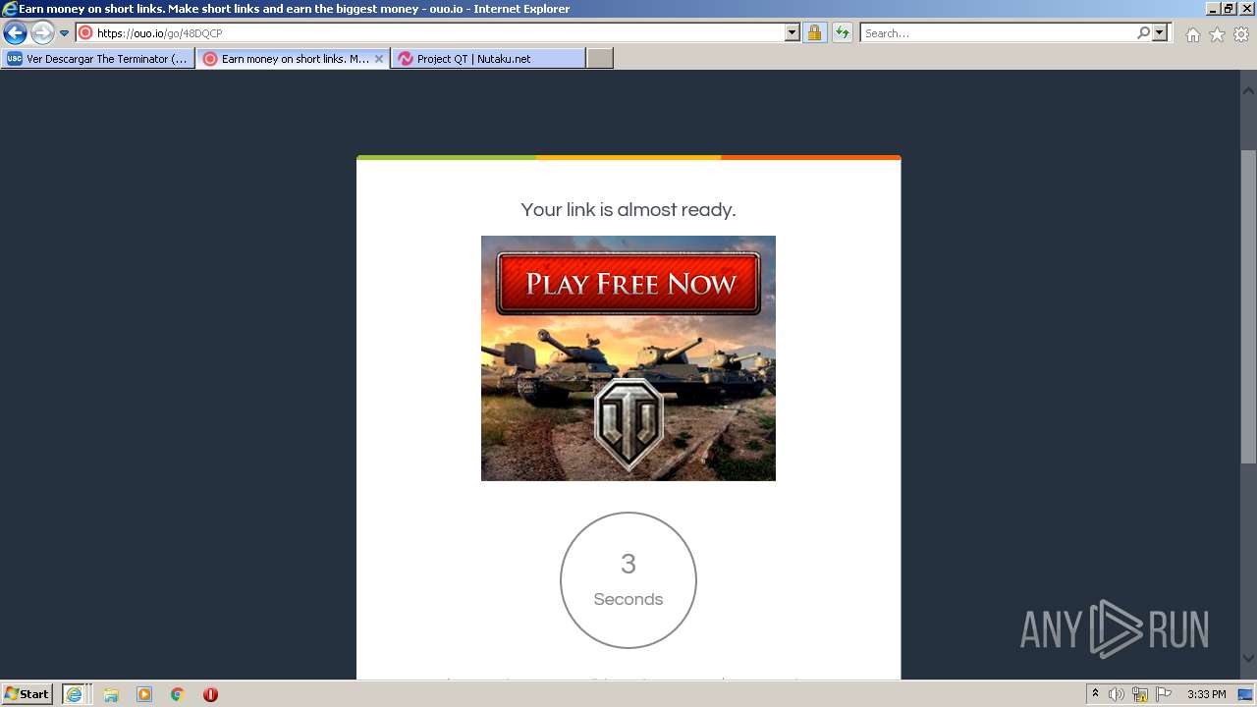
Task: Show hidden tray icons arrow
Action: click(1095, 694)
